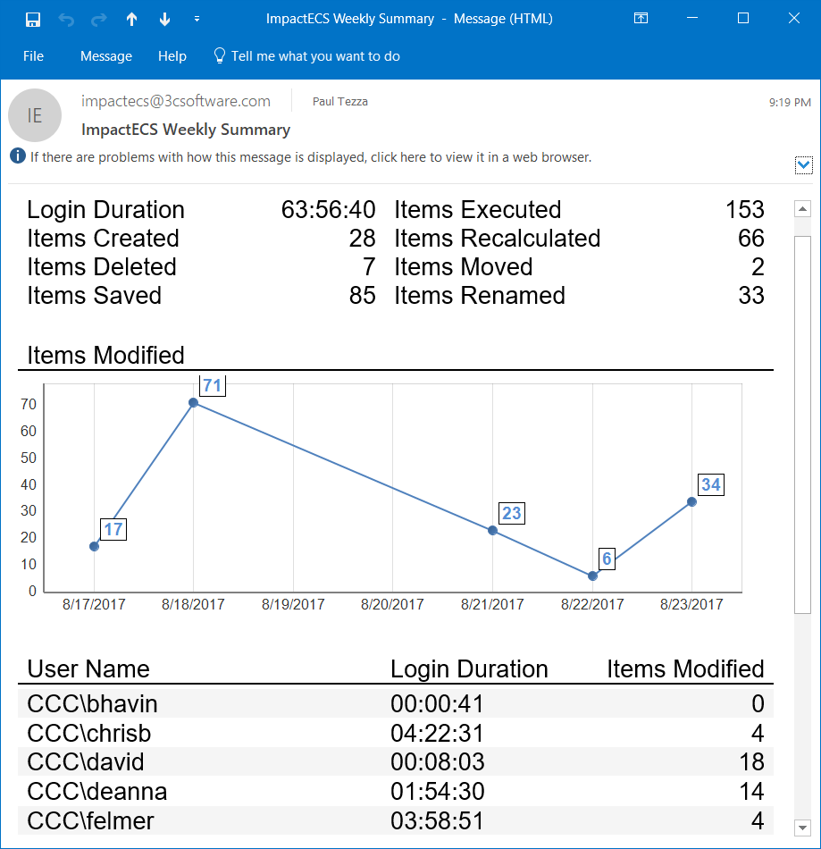
Task: Click the Save icon in quick access toolbar
Action: click(33, 20)
